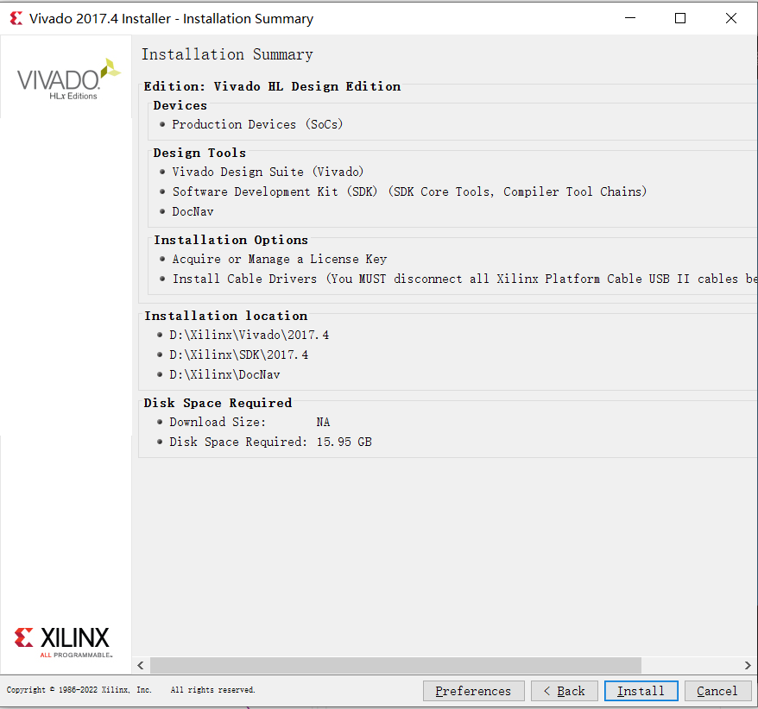The image size is (758, 709).
Task: Select the Production Devices (SoCs) entry
Action: point(257,124)
